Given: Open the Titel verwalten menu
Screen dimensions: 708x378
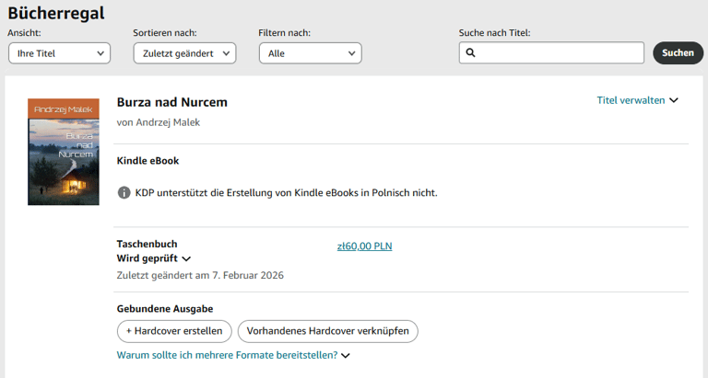Looking at the screenshot, I should [637, 100].
